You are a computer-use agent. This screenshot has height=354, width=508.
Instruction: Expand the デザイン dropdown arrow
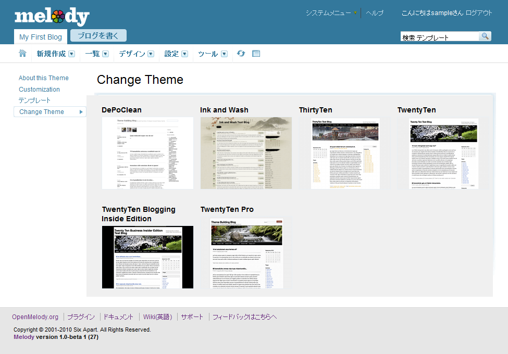pos(151,54)
